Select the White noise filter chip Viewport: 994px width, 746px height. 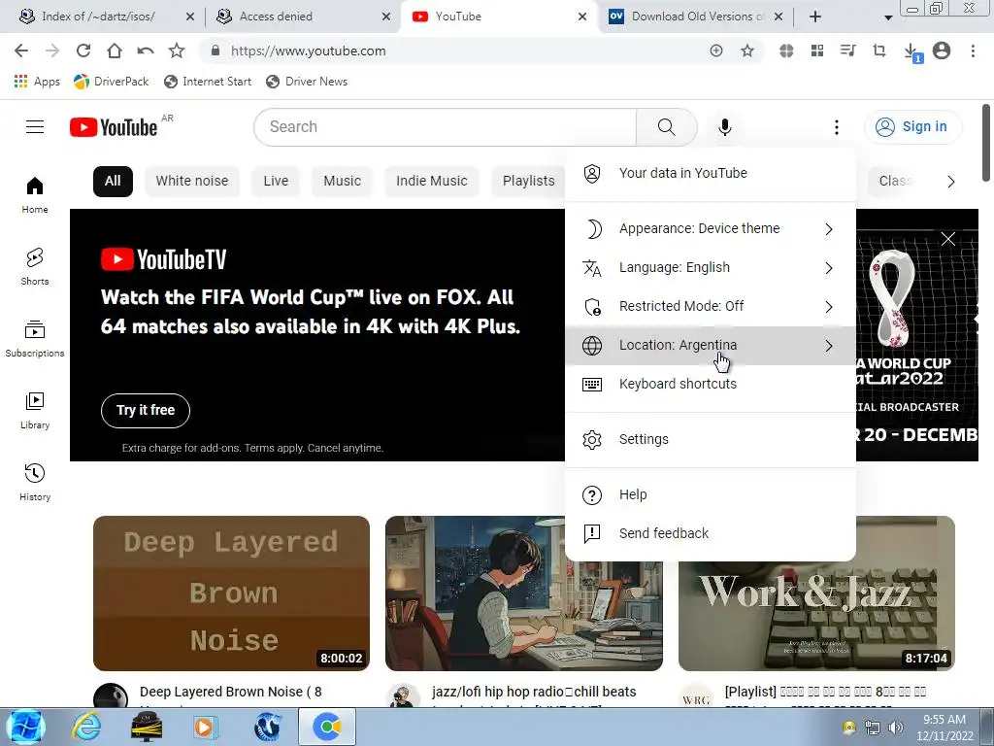[x=192, y=181]
